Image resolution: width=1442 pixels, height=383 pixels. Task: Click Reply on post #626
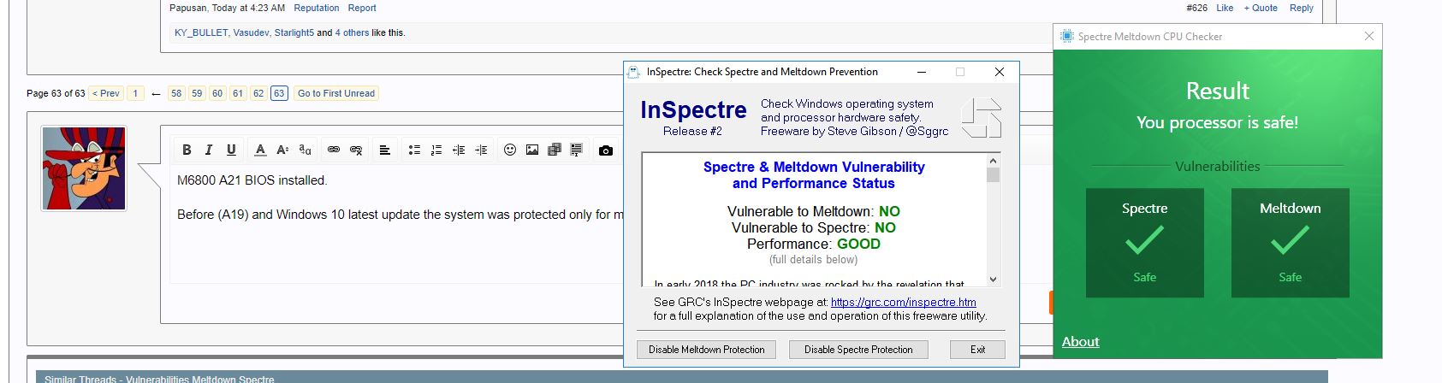point(1302,8)
